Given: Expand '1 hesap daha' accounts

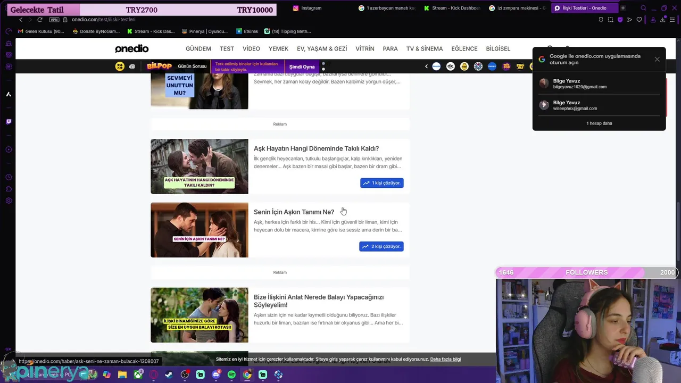Looking at the screenshot, I should click(599, 123).
